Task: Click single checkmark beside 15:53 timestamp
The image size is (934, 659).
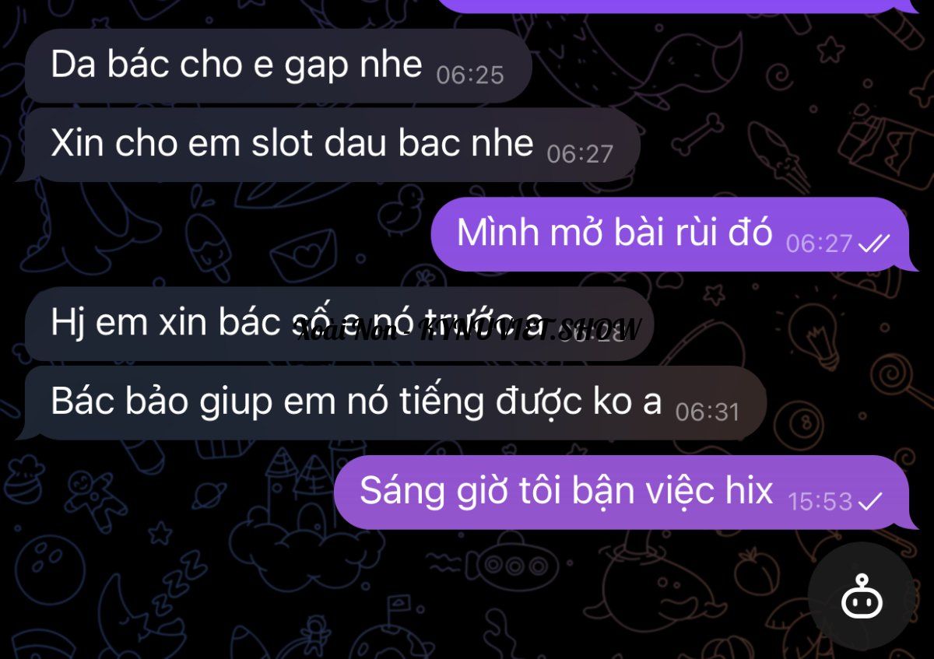Action: click(870, 502)
